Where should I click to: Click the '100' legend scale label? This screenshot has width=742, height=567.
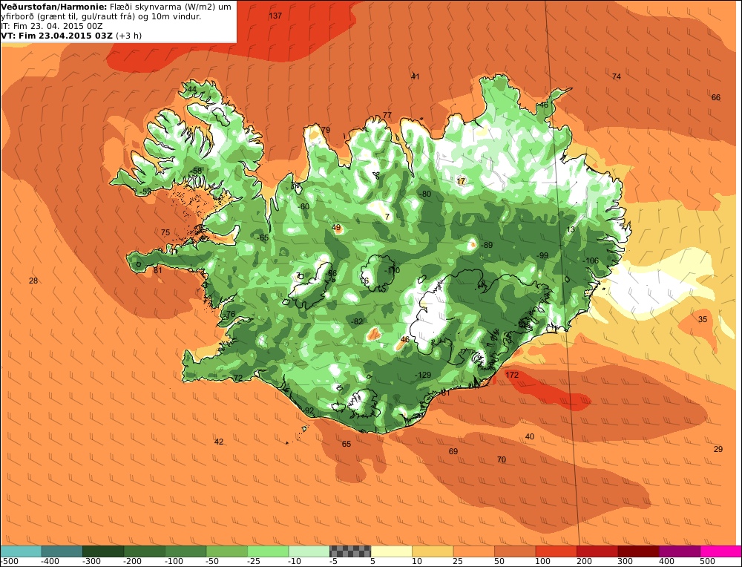pyautogui.click(x=543, y=561)
